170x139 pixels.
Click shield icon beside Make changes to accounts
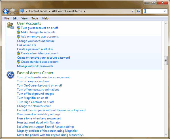point(18,32)
